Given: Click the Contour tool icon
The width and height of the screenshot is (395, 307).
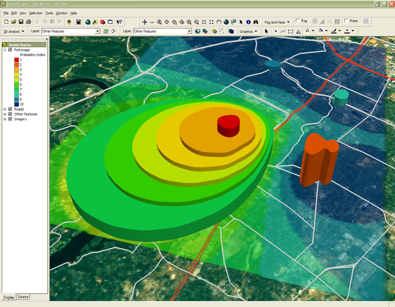Looking at the screenshot, I should [x=106, y=31].
